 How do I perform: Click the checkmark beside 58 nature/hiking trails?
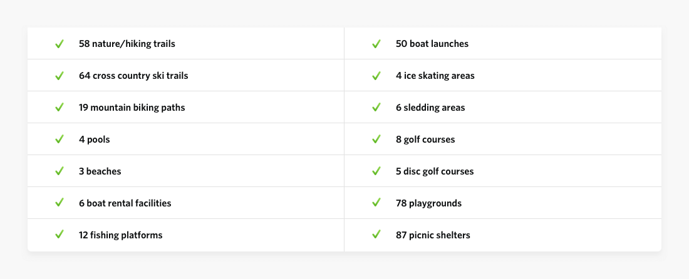60,44
